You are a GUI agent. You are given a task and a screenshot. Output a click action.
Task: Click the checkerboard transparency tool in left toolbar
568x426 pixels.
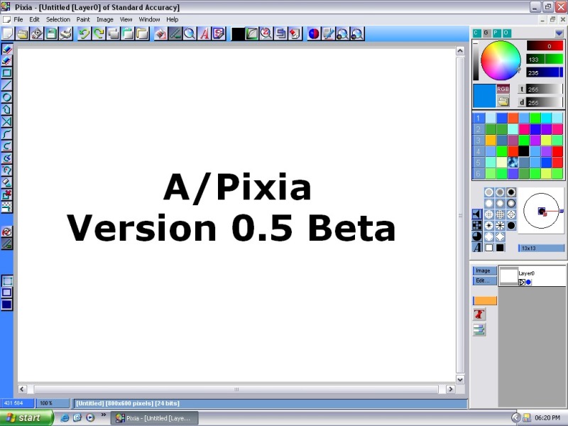pyautogui.click(x=7, y=207)
